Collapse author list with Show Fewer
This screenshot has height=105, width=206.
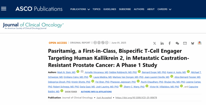coord(71,92)
